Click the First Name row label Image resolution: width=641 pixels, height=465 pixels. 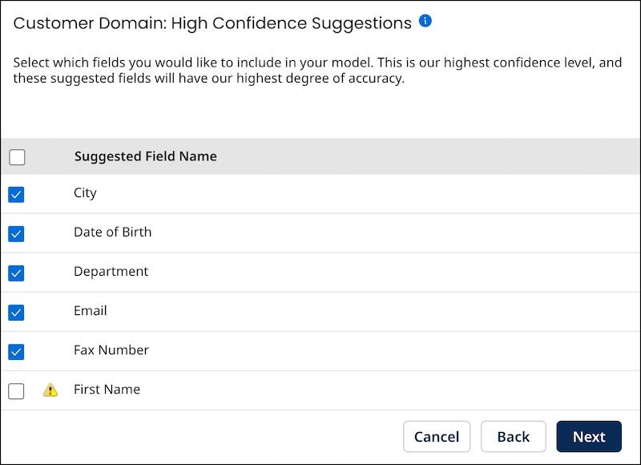[107, 390]
